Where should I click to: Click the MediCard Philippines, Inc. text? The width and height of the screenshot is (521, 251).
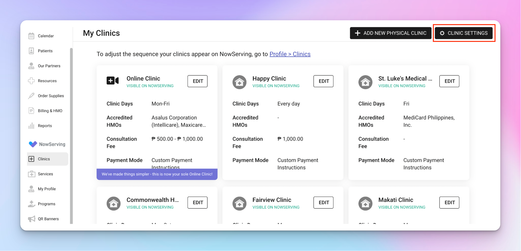pyautogui.click(x=429, y=121)
